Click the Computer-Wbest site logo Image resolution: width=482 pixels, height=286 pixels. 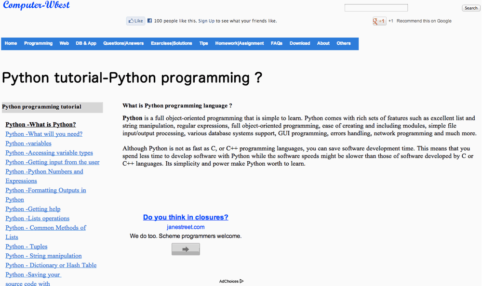(x=36, y=5)
